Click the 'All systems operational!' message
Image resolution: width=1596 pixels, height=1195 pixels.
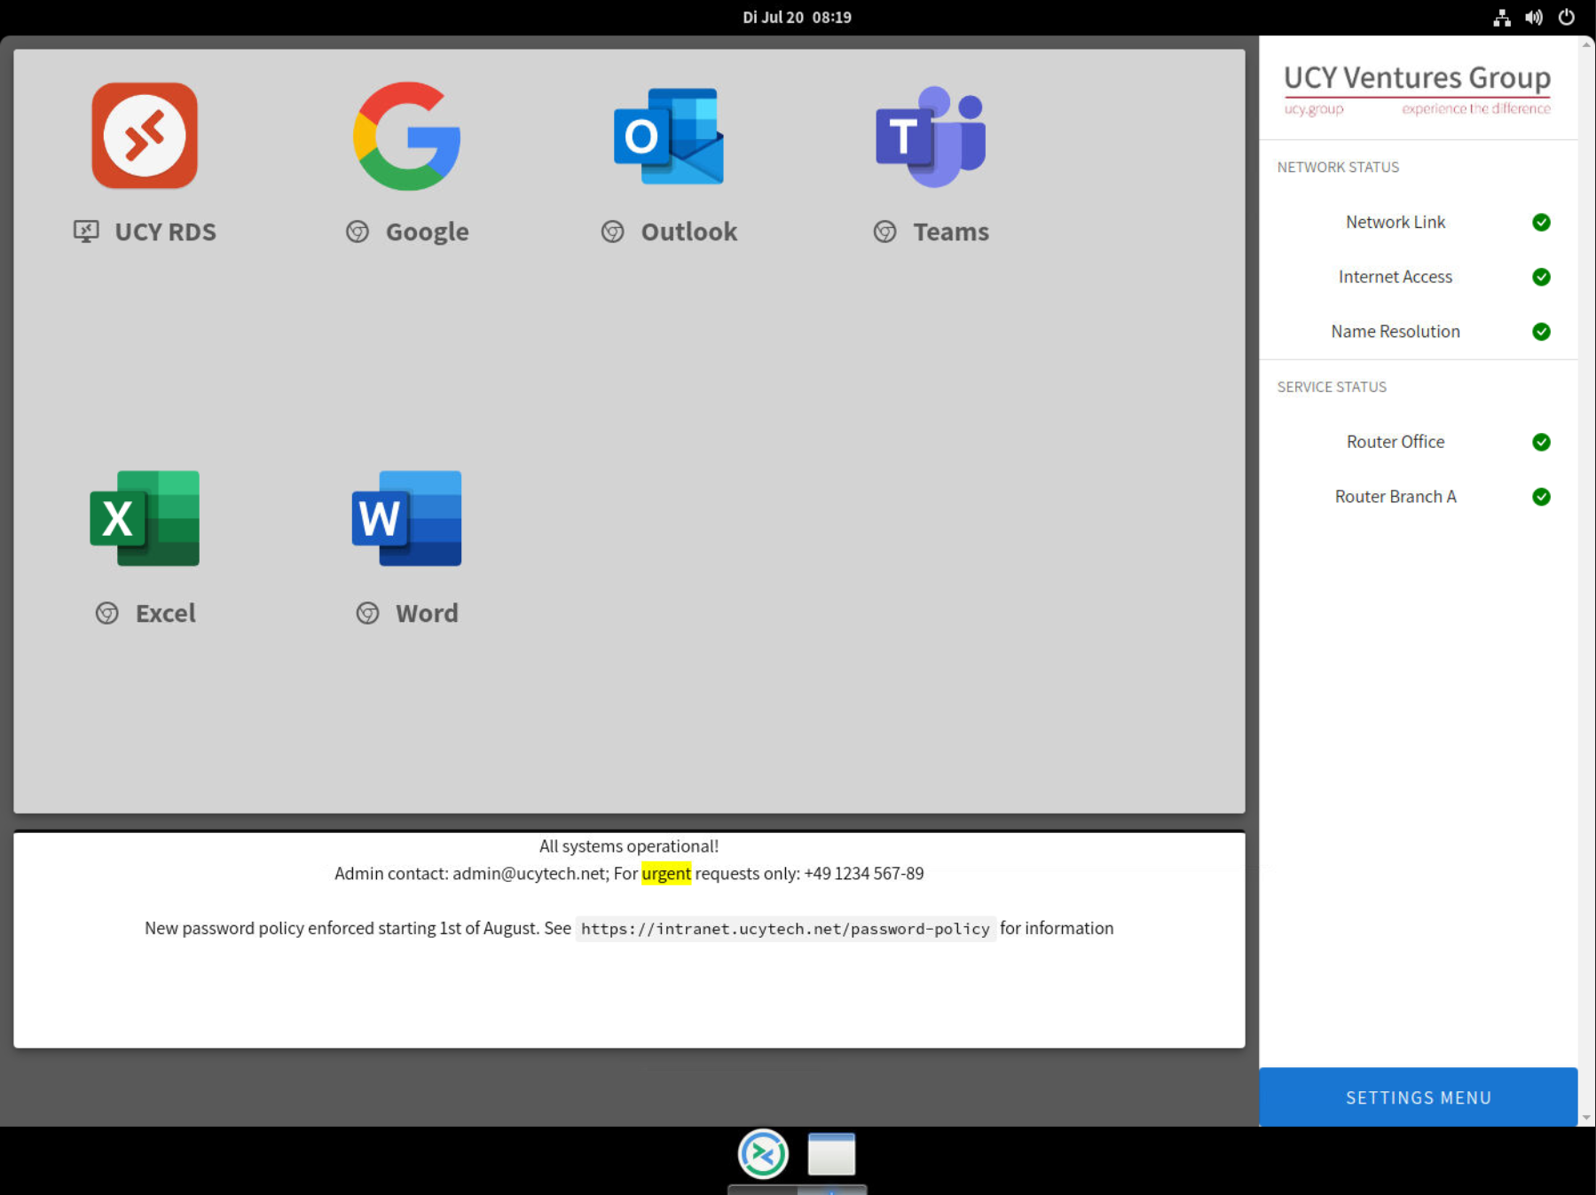point(629,846)
